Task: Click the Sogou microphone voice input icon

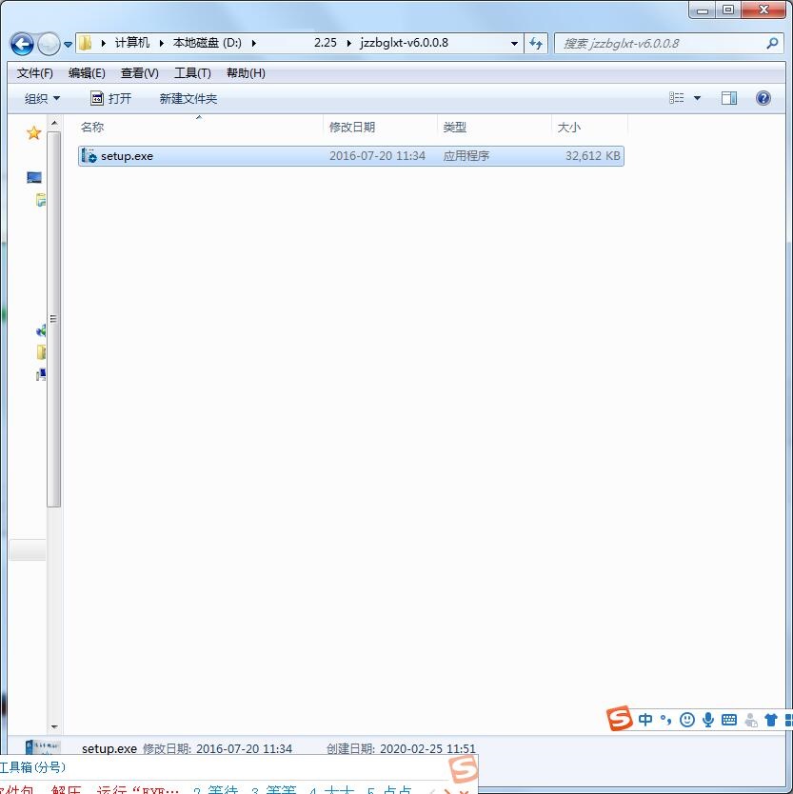Action: tap(708, 720)
